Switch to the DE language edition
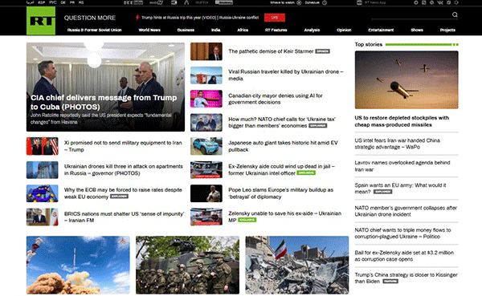The image size is (482, 296). pyautogui.click(x=63, y=2)
